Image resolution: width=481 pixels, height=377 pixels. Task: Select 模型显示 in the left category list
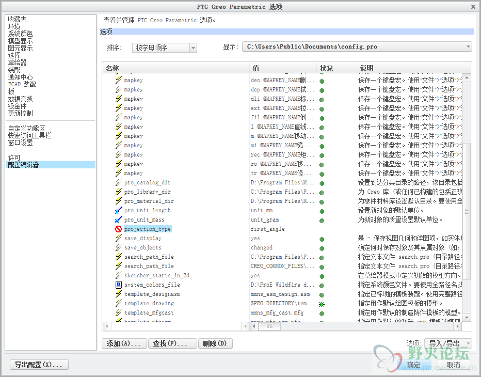[x=20, y=41]
